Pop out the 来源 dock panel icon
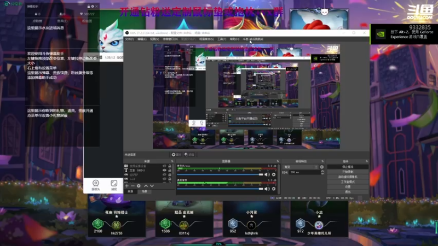The image size is (438, 246). pos(172,161)
